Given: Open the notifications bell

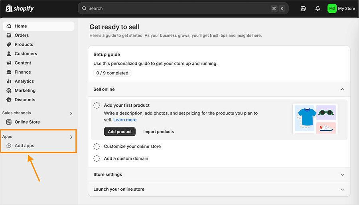Looking at the screenshot, I should (318, 8).
